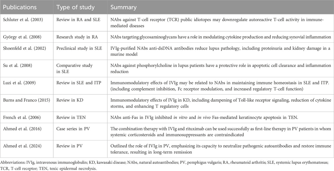Select the 'Research study in RA' cell
The height and width of the screenshot is (171, 334).
click(77, 37)
